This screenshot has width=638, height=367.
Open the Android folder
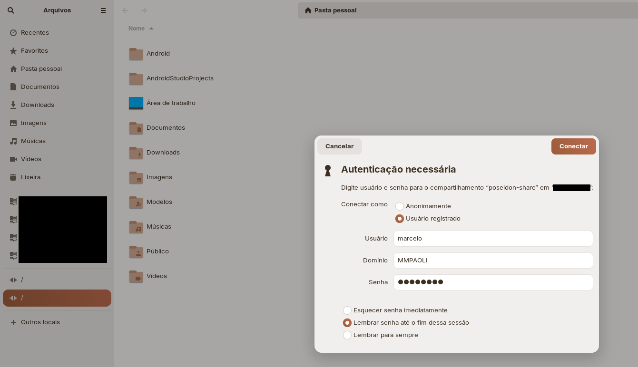[x=157, y=54]
